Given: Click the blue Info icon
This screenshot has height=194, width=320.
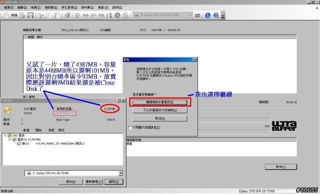Looking at the screenshot, I should point(207,16).
